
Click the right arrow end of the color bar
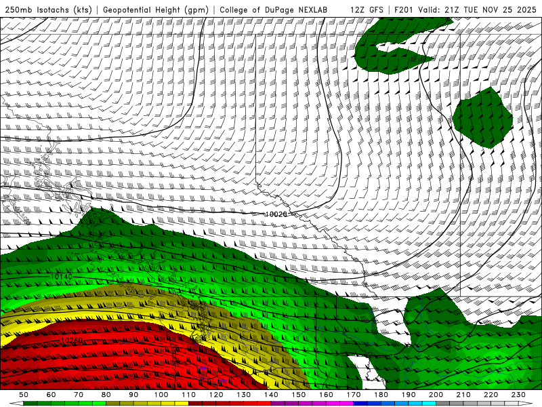[526, 404]
